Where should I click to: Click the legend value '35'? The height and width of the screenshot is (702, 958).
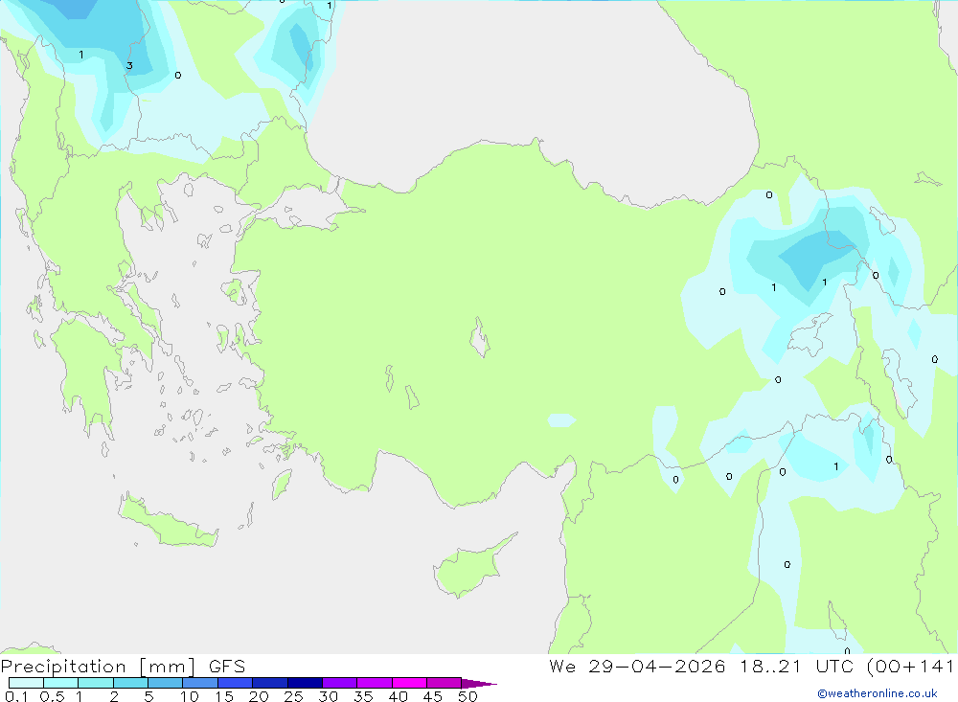[363, 696]
